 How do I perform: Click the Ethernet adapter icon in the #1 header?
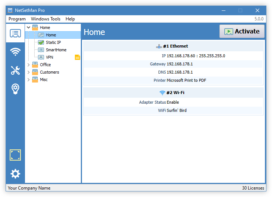159,46
